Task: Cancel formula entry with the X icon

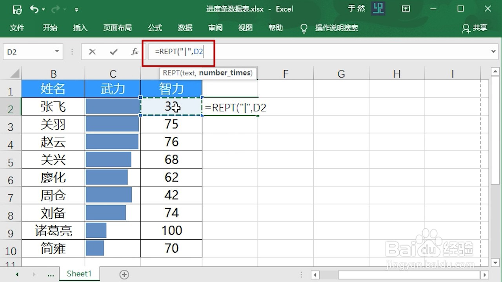Action: [93, 51]
